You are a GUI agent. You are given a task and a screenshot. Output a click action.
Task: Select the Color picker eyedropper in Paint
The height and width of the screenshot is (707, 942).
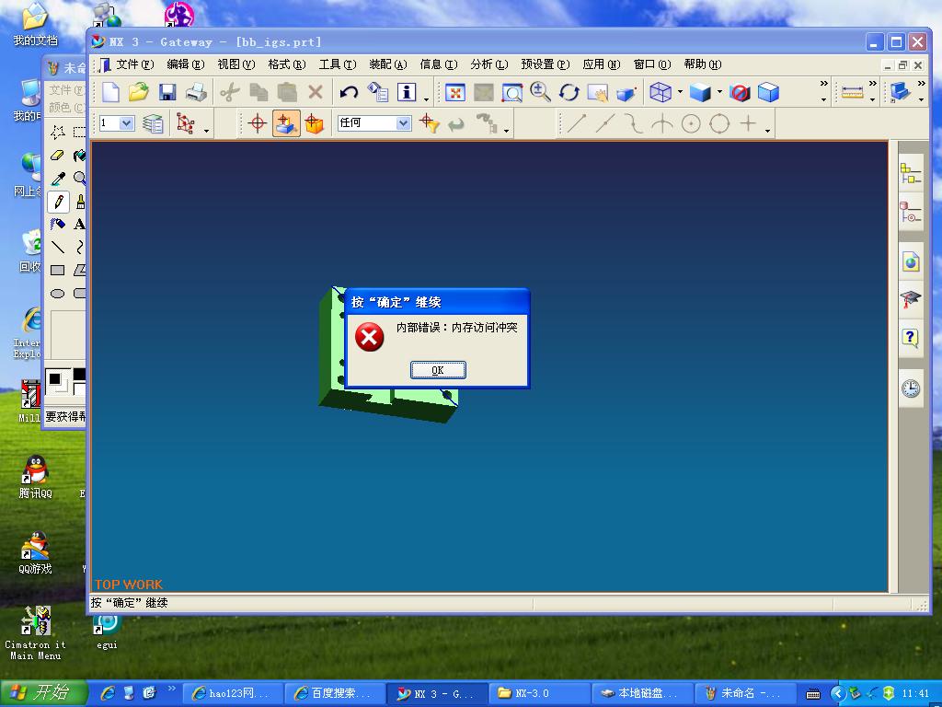tap(58, 179)
